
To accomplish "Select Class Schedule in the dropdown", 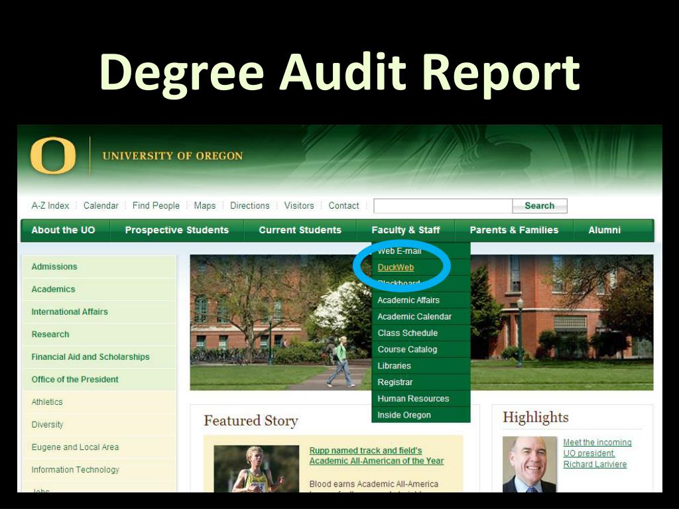I will [x=421, y=333].
